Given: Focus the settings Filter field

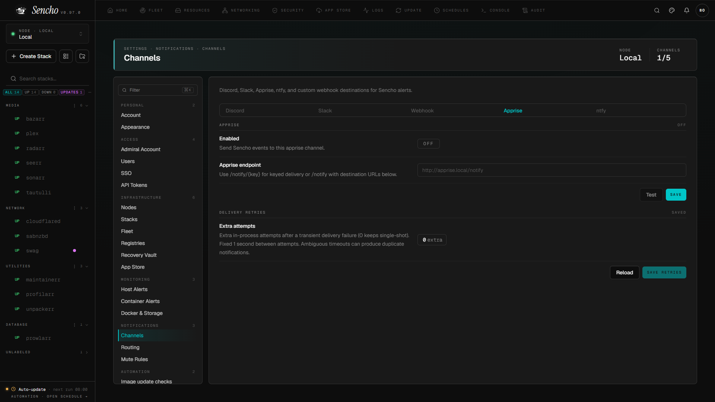Looking at the screenshot, I should (x=158, y=90).
